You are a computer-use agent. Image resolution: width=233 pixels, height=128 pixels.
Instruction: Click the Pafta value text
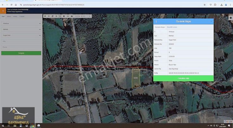[x=184, y=73]
